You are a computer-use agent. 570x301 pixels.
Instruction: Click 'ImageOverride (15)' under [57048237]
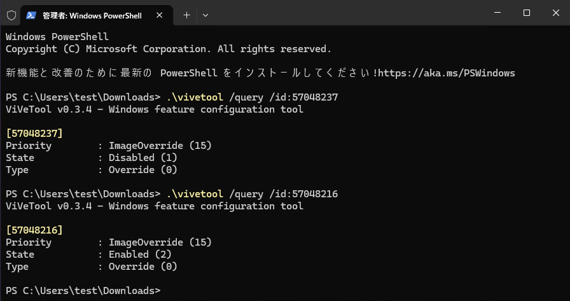[x=160, y=146]
